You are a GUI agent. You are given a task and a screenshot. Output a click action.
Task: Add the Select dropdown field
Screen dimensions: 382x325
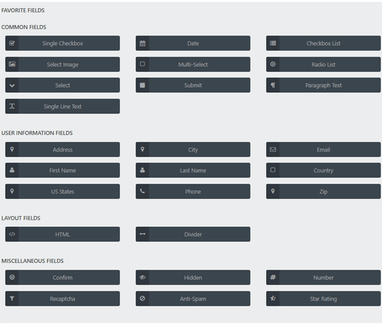(x=62, y=85)
